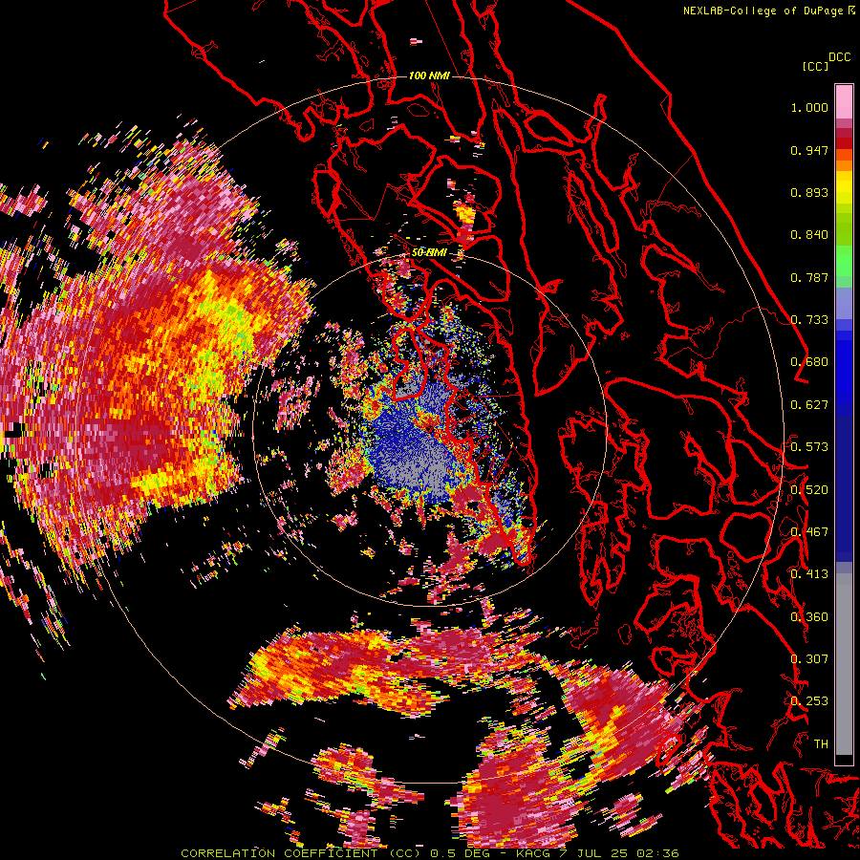Click the yellow segment of color bar
Image resolution: width=860 pixels, height=860 pixels.
(844, 188)
